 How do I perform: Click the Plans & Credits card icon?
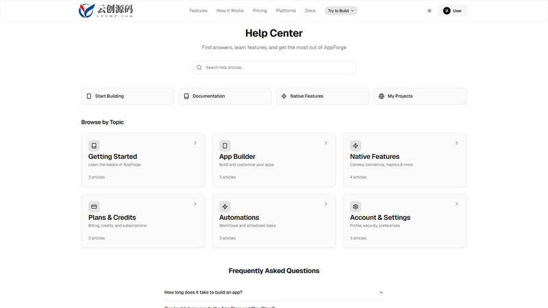(94, 207)
